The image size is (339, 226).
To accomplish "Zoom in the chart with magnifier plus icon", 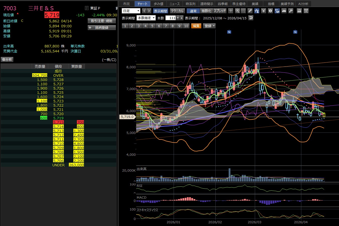I will (x=237, y=11).
